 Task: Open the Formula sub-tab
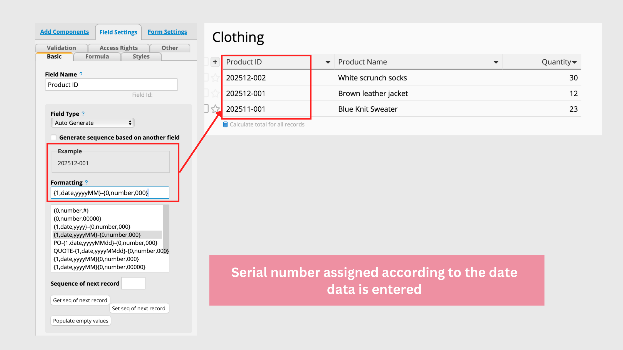97,56
